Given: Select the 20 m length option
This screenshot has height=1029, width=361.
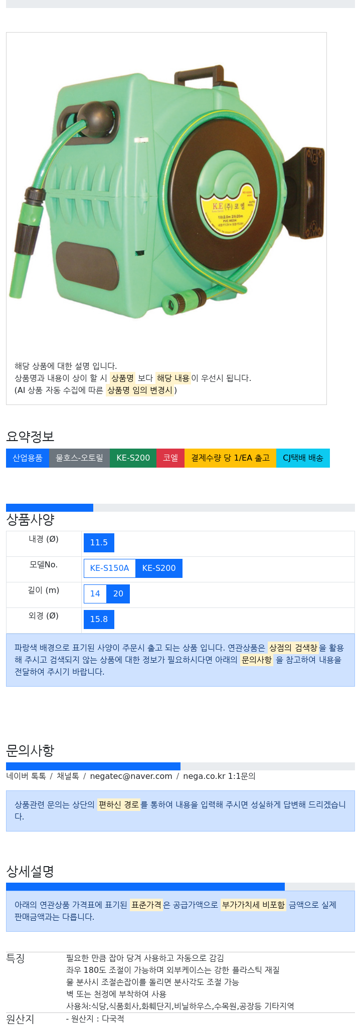Looking at the screenshot, I should (118, 594).
